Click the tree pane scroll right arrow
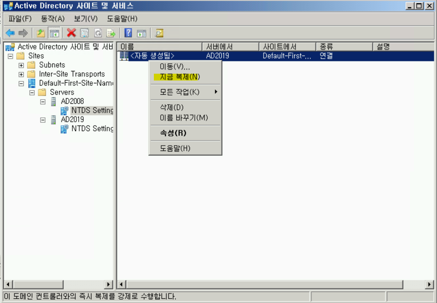Viewport: 437px width, 303px height. click(x=109, y=284)
